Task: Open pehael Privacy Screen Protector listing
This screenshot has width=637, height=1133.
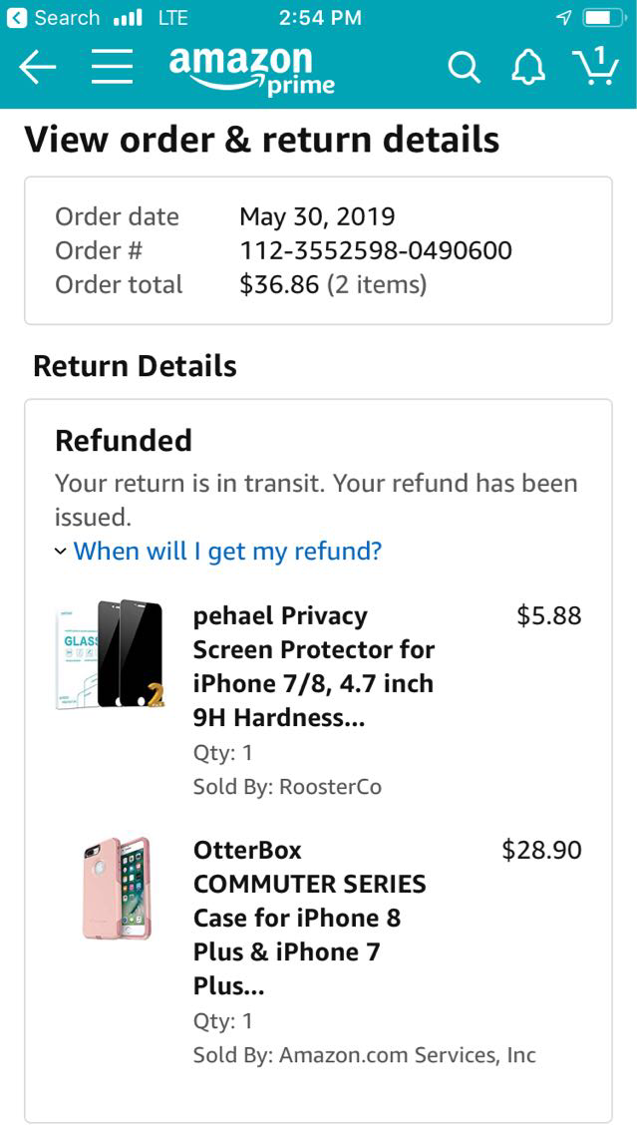Action: (313, 666)
